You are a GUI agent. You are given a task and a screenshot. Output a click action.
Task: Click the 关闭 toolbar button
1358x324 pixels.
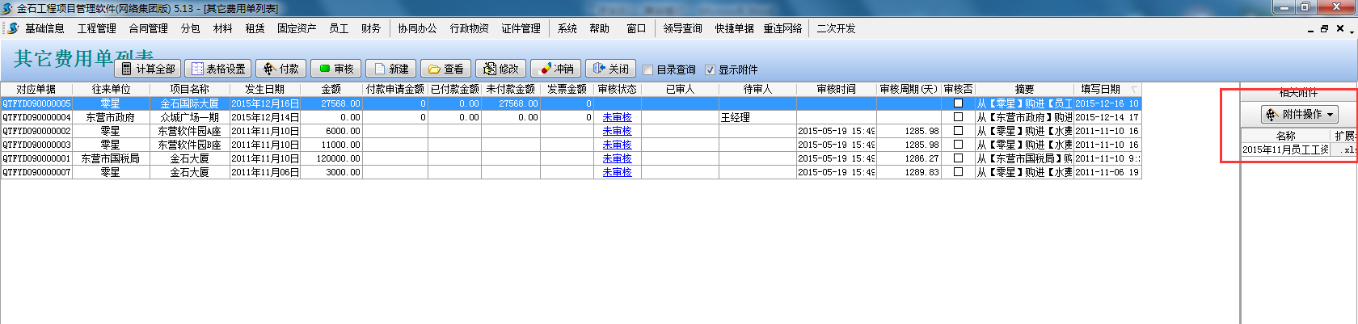click(x=611, y=69)
